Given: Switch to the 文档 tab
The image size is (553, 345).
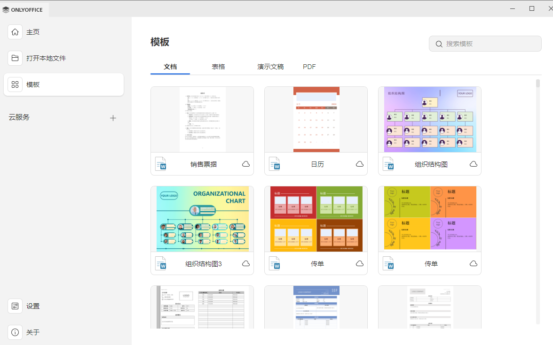Looking at the screenshot, I should (x=170, y=67).
